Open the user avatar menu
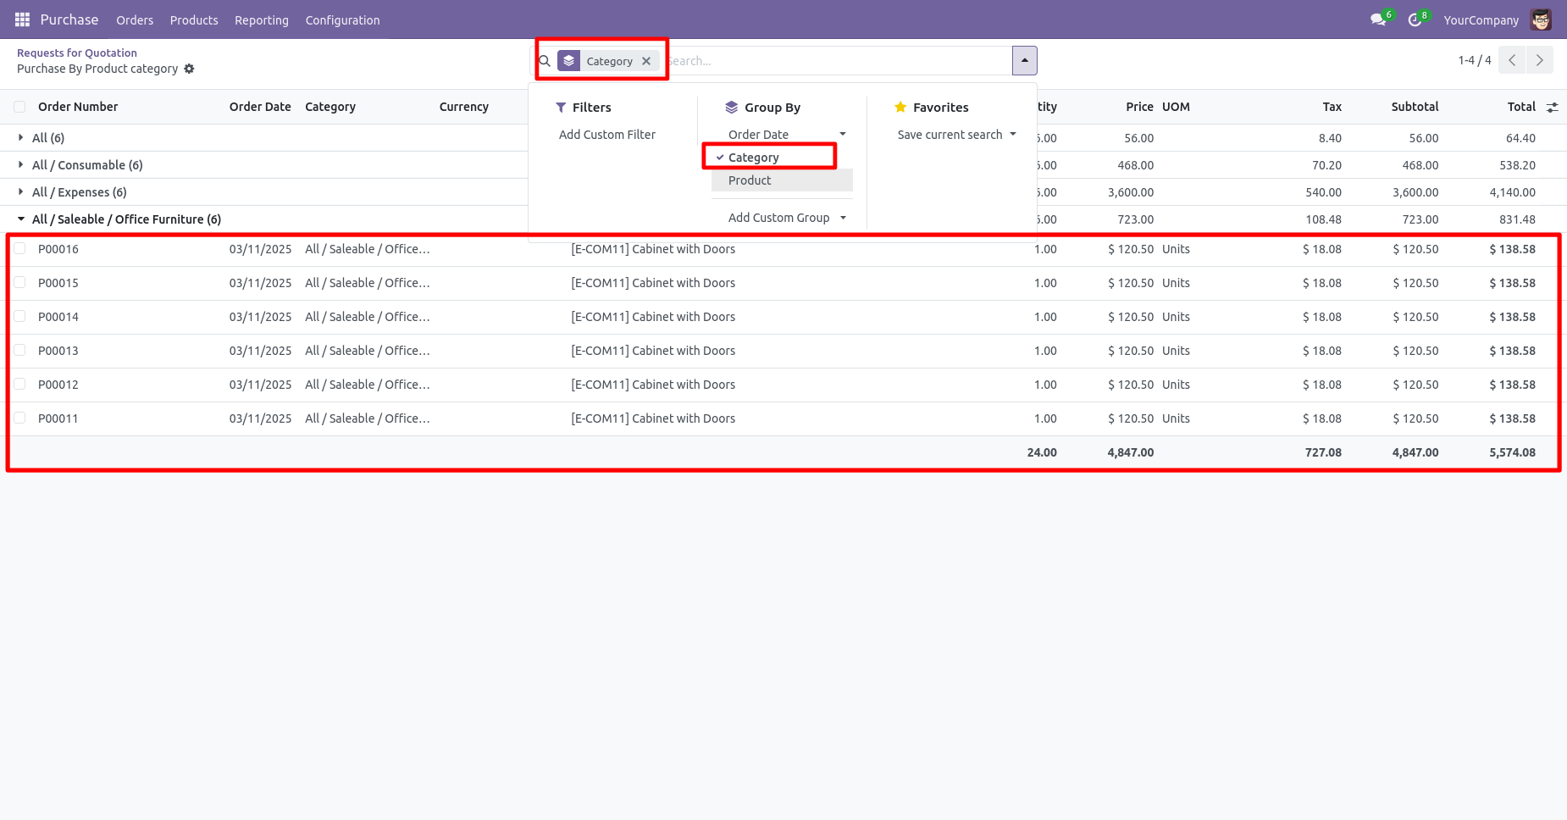The image size is (1567, 820). point(1542,19)
